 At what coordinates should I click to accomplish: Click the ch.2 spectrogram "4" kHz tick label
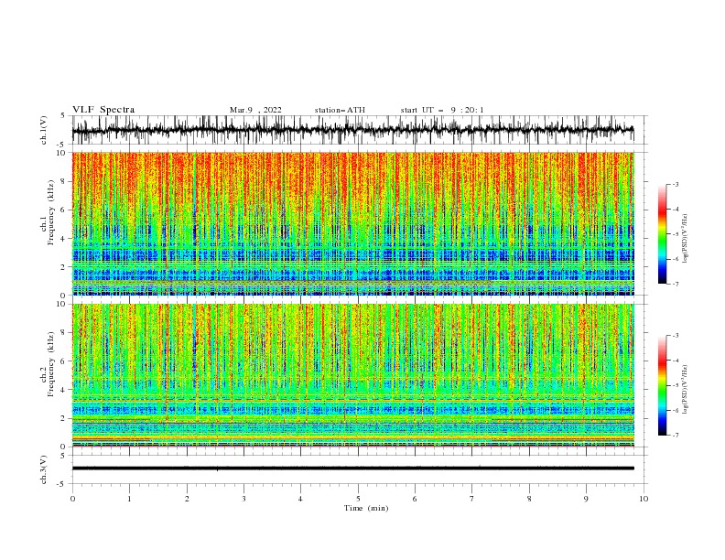(63, 390)
